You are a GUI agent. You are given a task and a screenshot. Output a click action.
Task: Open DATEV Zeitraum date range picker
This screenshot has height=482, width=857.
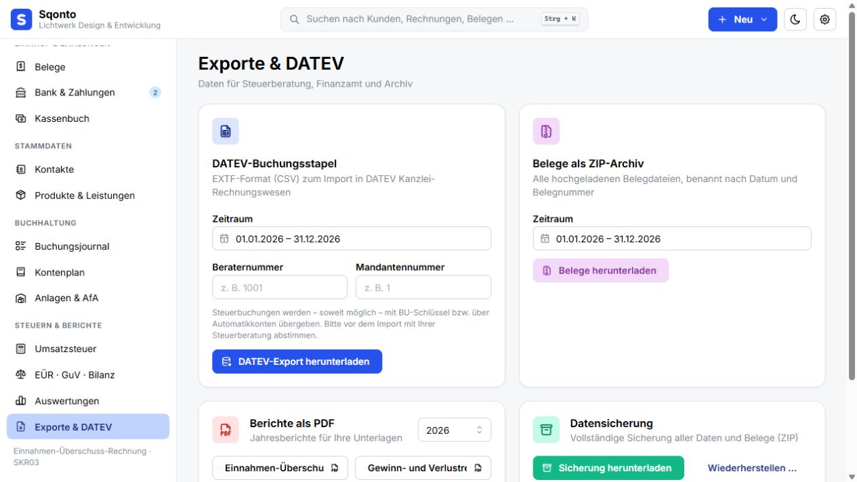pyautogui.click(x=352, y=239)
